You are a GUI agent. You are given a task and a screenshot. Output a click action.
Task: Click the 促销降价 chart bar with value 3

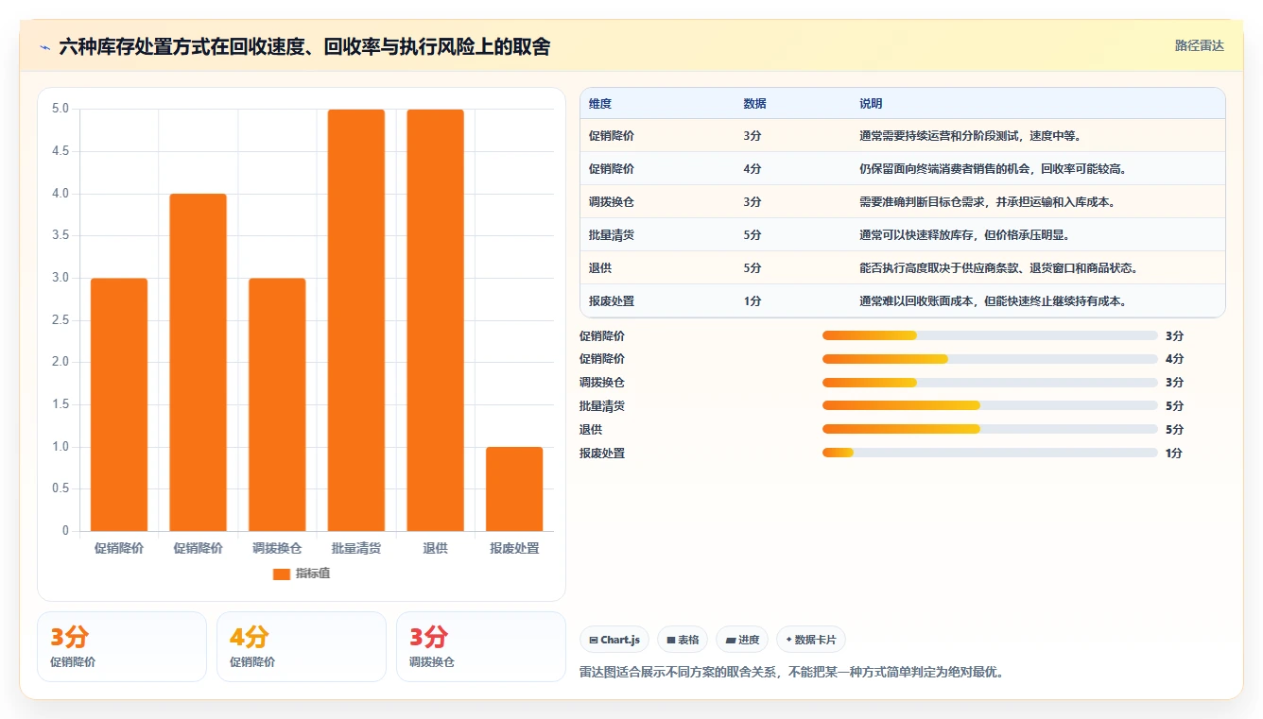click(x=119, y=404)
